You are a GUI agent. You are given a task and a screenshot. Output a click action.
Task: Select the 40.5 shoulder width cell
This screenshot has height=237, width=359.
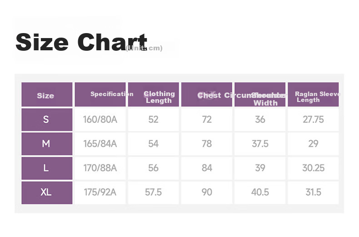[260, 193]
